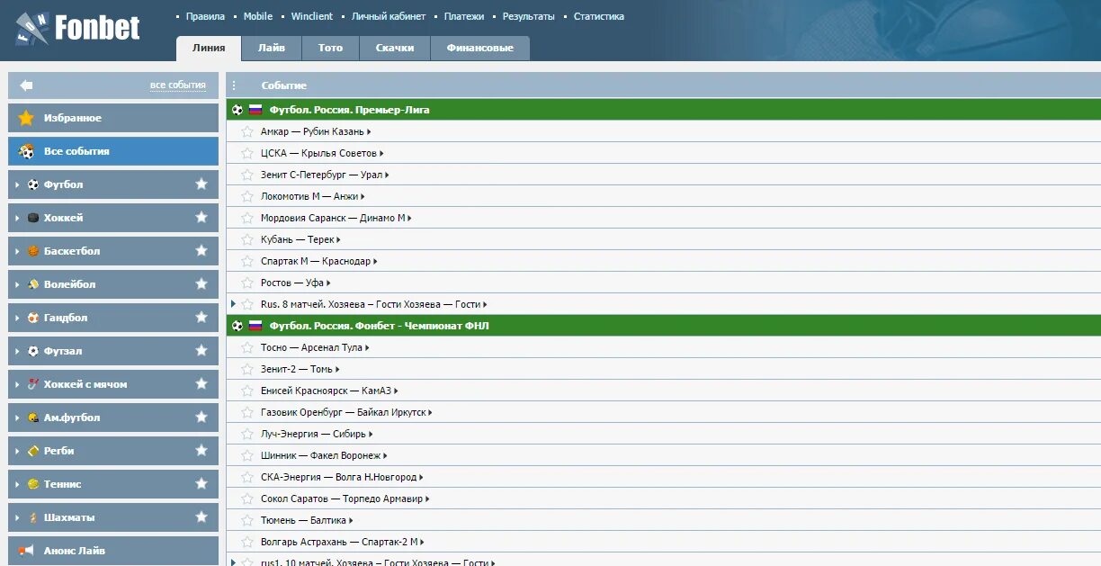Switch to the Скачки tab

395,48
